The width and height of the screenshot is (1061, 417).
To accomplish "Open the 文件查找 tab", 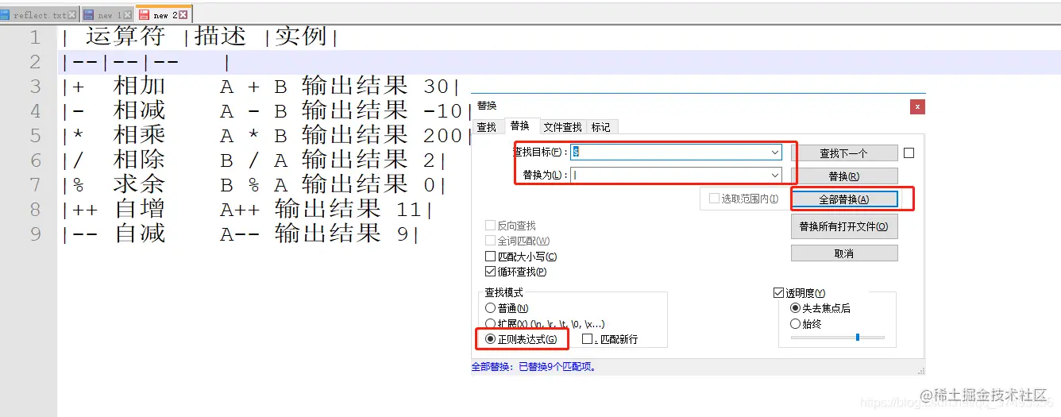I will (x=562, y=127).
